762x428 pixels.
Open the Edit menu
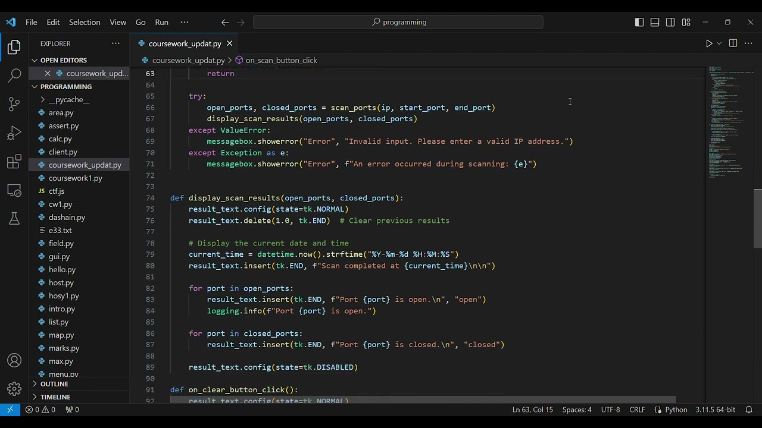pyautogui.click(x=53, y=22)
